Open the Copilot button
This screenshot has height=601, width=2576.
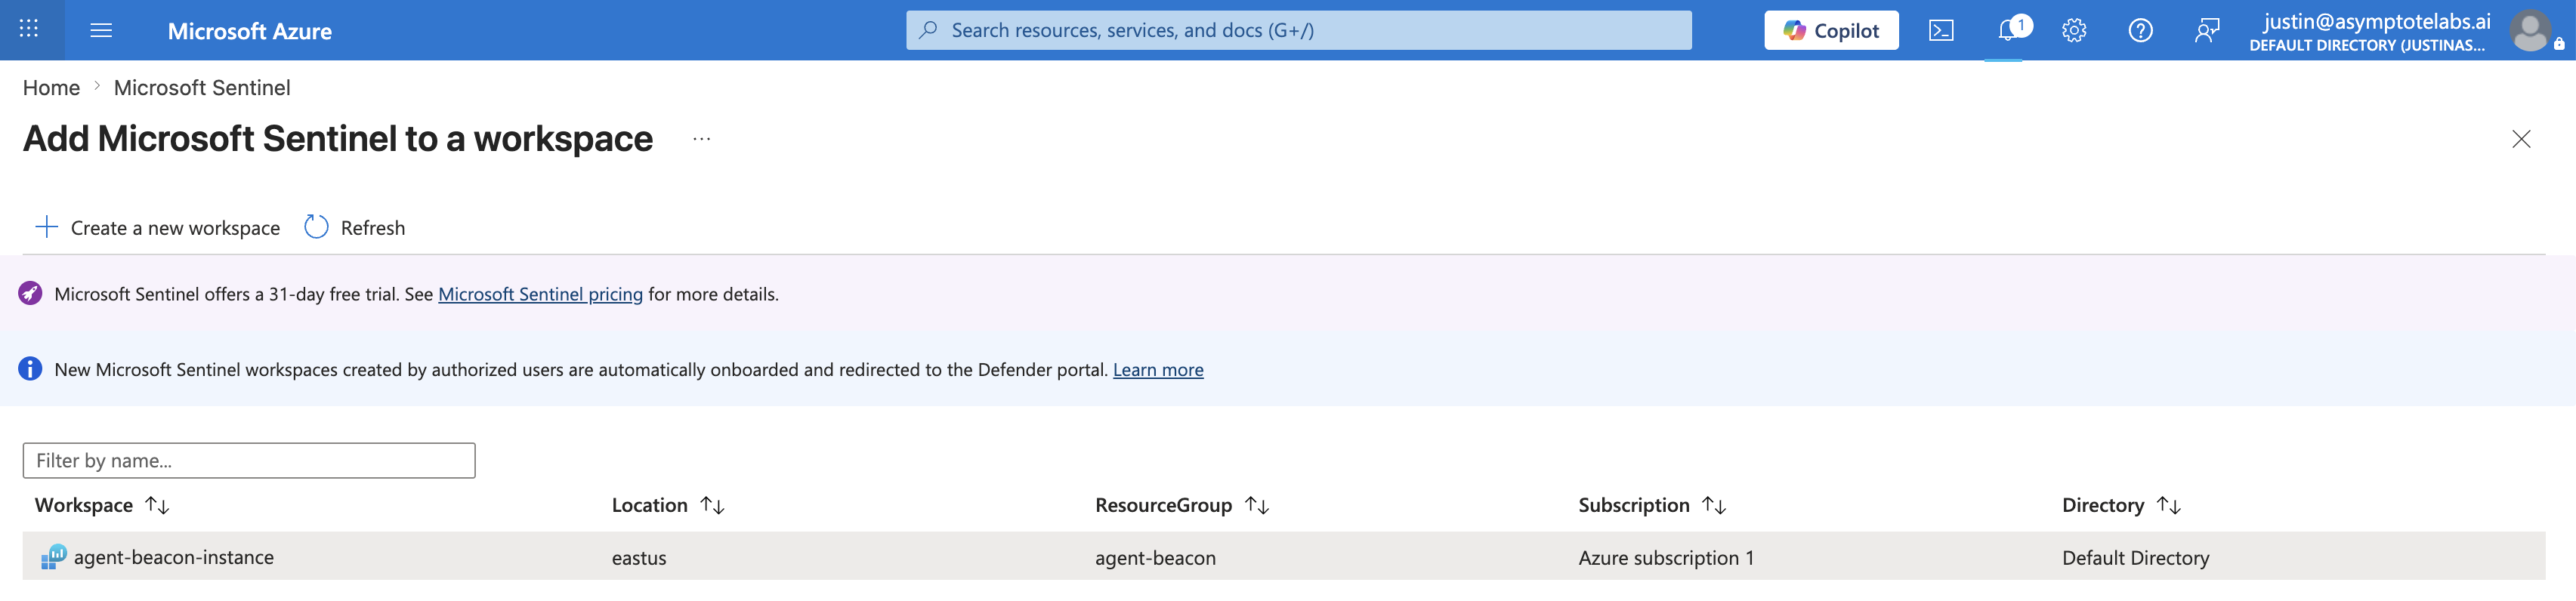[1831, 30]
